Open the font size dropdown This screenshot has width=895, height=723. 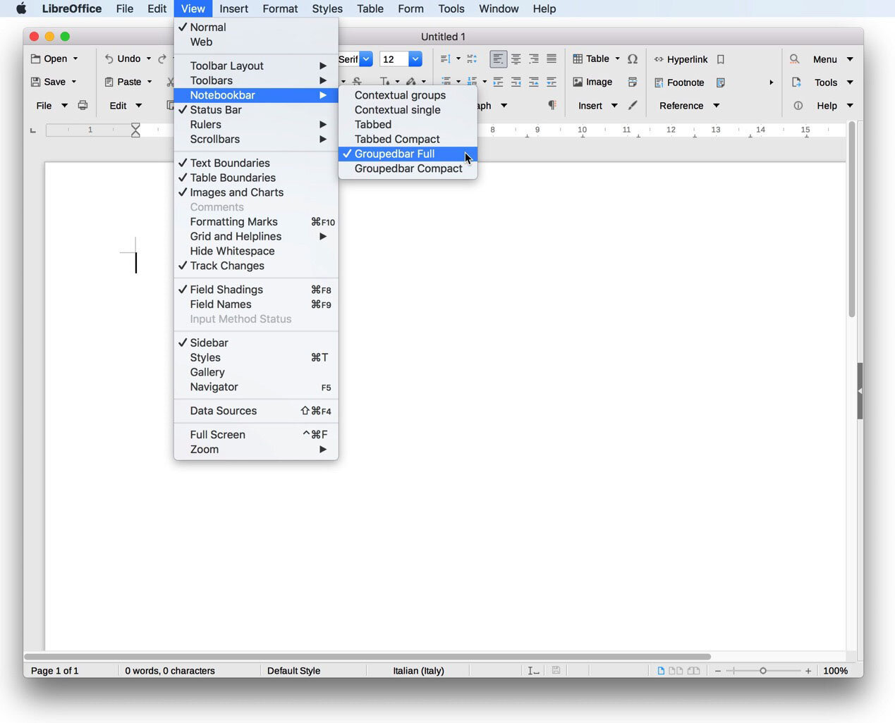415,59
